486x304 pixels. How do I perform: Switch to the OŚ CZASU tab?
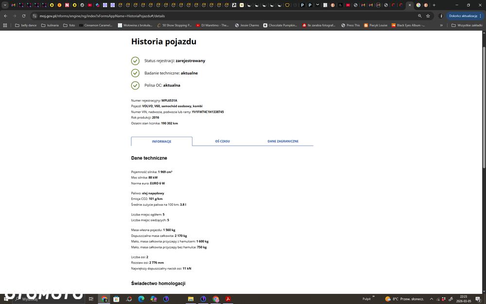(223, 141)
